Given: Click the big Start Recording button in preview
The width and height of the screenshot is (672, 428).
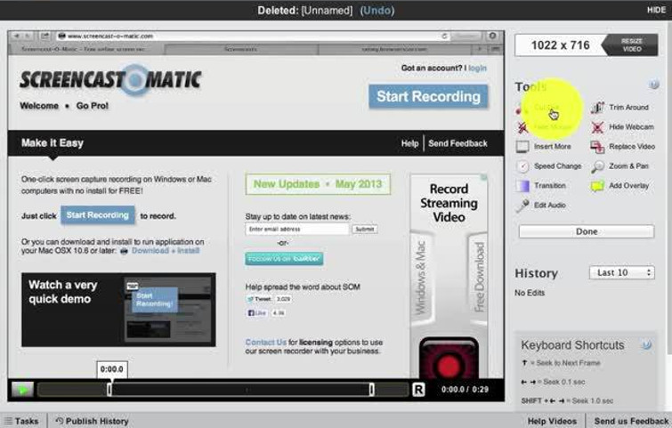Looking at the screenshot, I should [428, 96].
